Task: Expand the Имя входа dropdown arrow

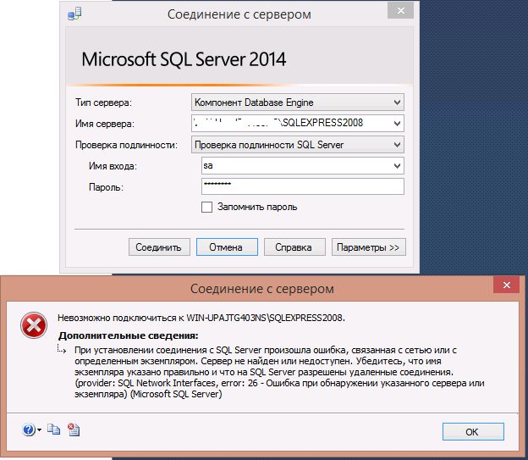Action: click(x=397, y=166)
